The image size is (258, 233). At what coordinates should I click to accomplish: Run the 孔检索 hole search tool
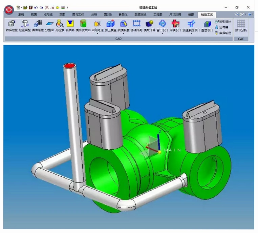click(60, 26)
